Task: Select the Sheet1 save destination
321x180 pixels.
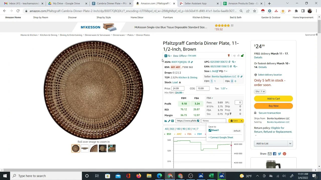Action: pos(214,130)
